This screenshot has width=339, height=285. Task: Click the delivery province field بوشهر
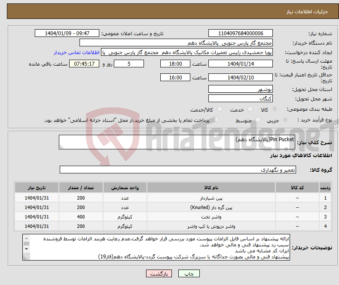[x=241, y=89]
